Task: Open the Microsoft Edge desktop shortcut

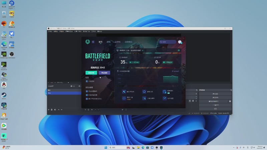Action: [4, 45]
